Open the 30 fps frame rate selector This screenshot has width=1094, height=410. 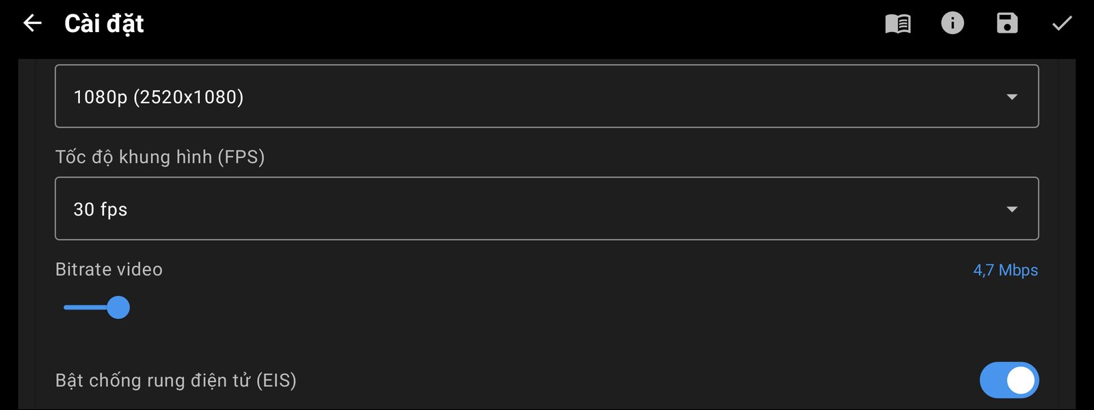(547, 208)
